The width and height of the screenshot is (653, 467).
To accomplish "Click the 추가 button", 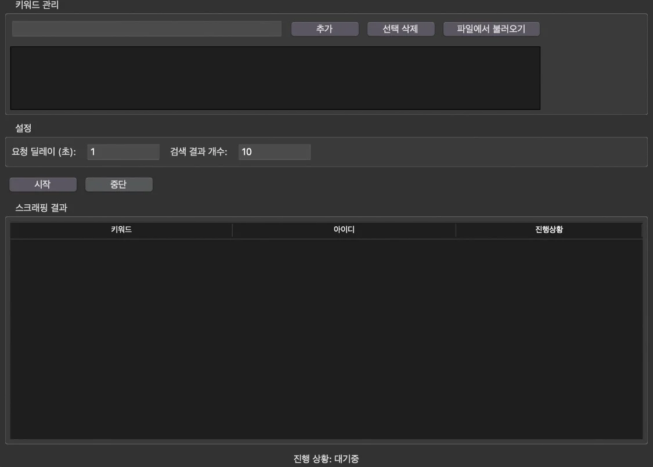I will (325, 29).
